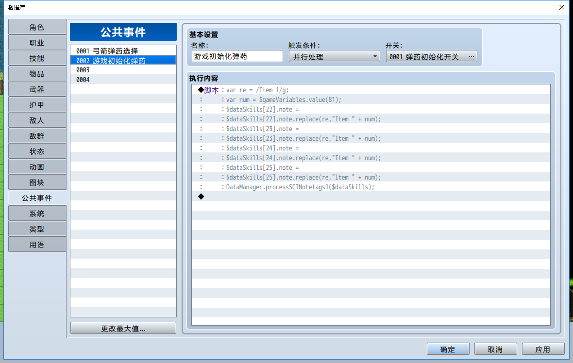Click the 应用 apply button

[543, 349]
